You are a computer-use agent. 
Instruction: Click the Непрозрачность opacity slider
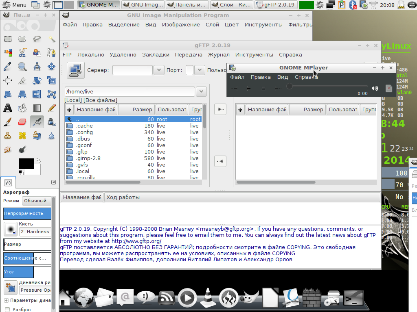27,213
